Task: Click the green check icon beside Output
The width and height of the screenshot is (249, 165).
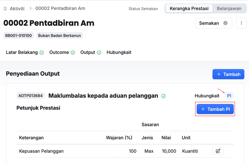Action: point(99,53)
